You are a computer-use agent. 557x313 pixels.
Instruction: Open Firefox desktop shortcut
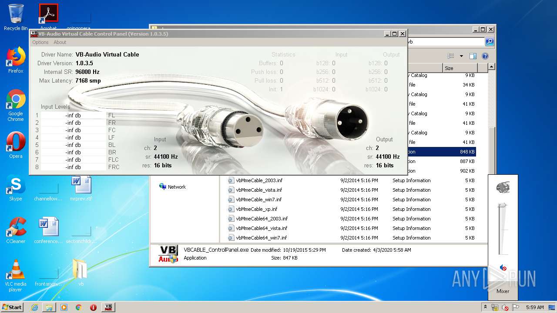[16, 60]
